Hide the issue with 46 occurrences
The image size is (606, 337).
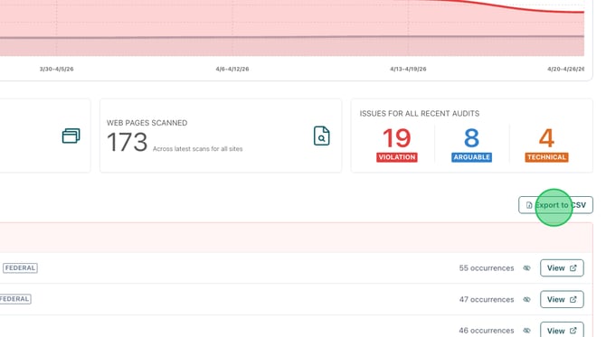[526, 331]
